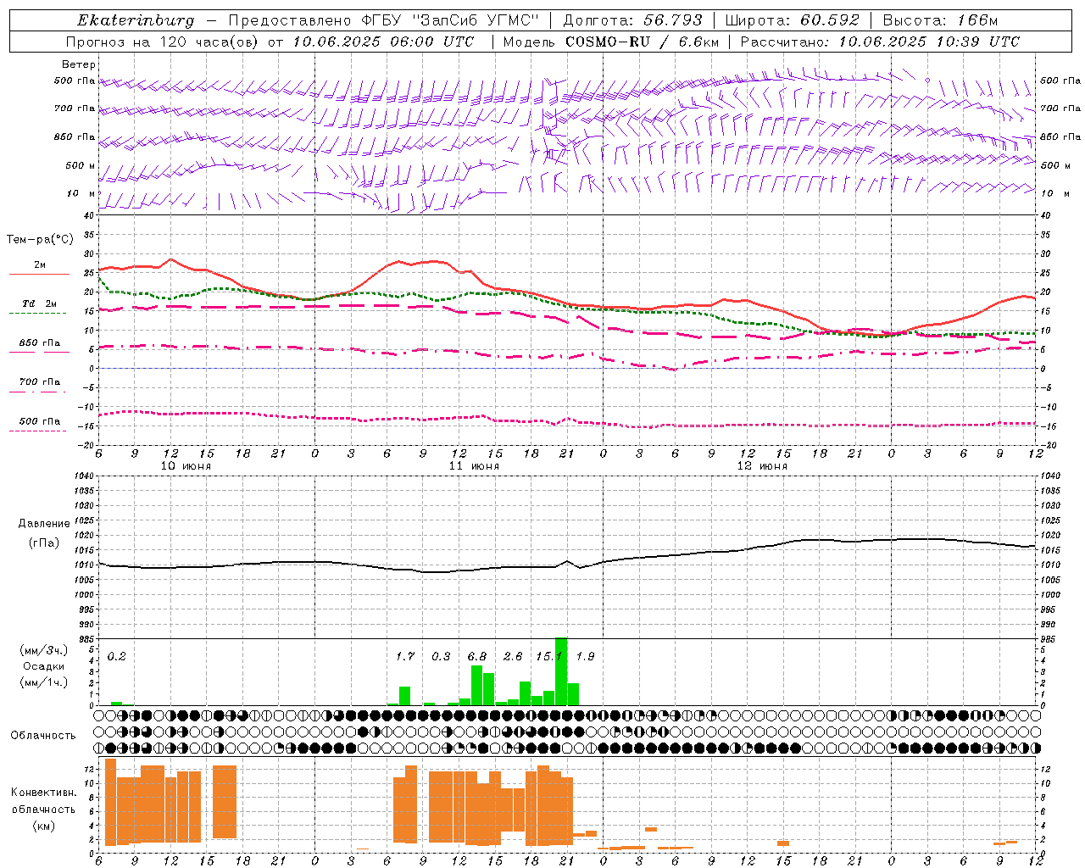
Task: Click the 10 июня date label
Action: [186, 465]
